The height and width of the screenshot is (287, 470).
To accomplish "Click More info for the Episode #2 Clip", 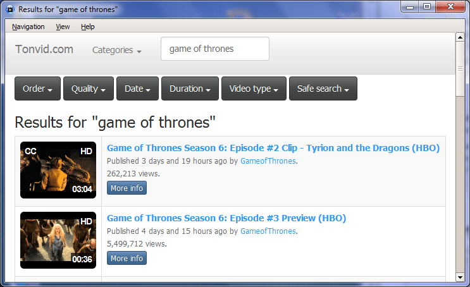I will point(127,188).
